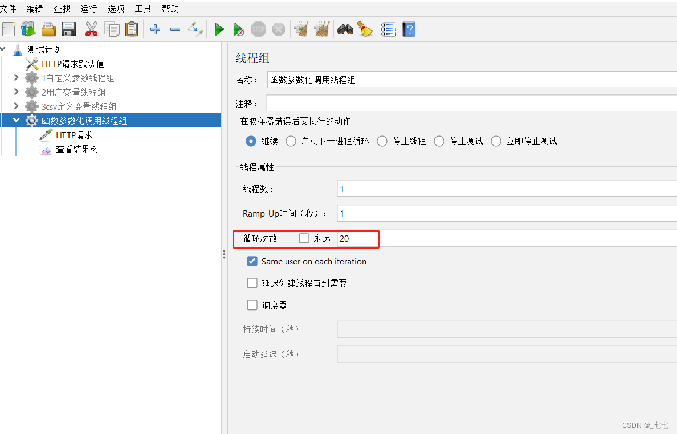The height and width of the screenshot is (434, 677).
Task: Click the Clear results broom icon
Action: click(301, 30)
